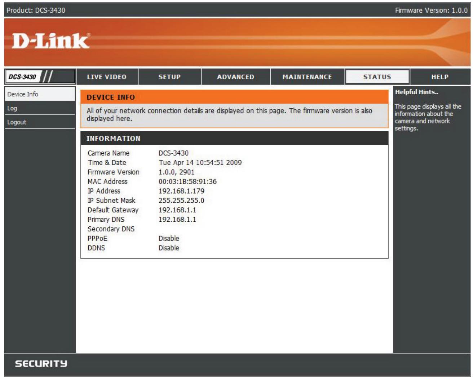This screenshot has width=473, height=378.
Task: Click the Camera Name value DCS-3430
Action: 173,153
